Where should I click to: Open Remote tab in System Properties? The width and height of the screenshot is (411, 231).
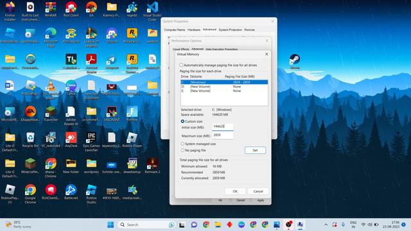click(250, 30)
